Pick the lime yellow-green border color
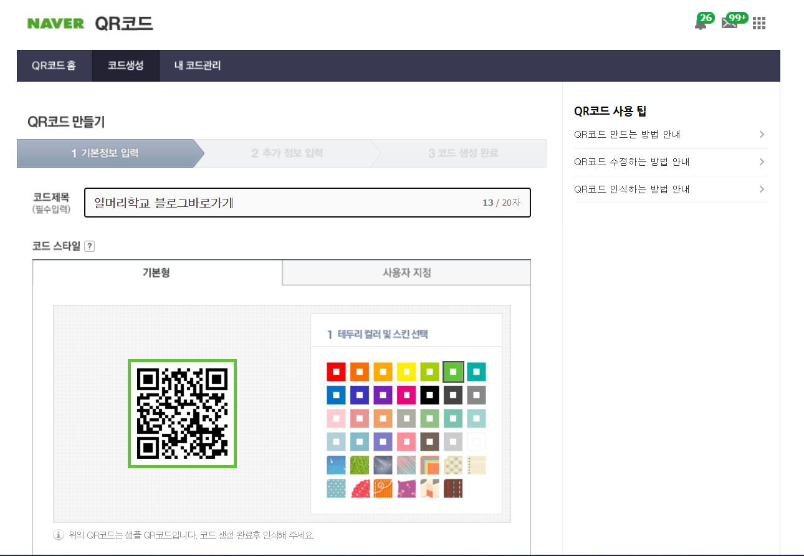 [429, 371]
